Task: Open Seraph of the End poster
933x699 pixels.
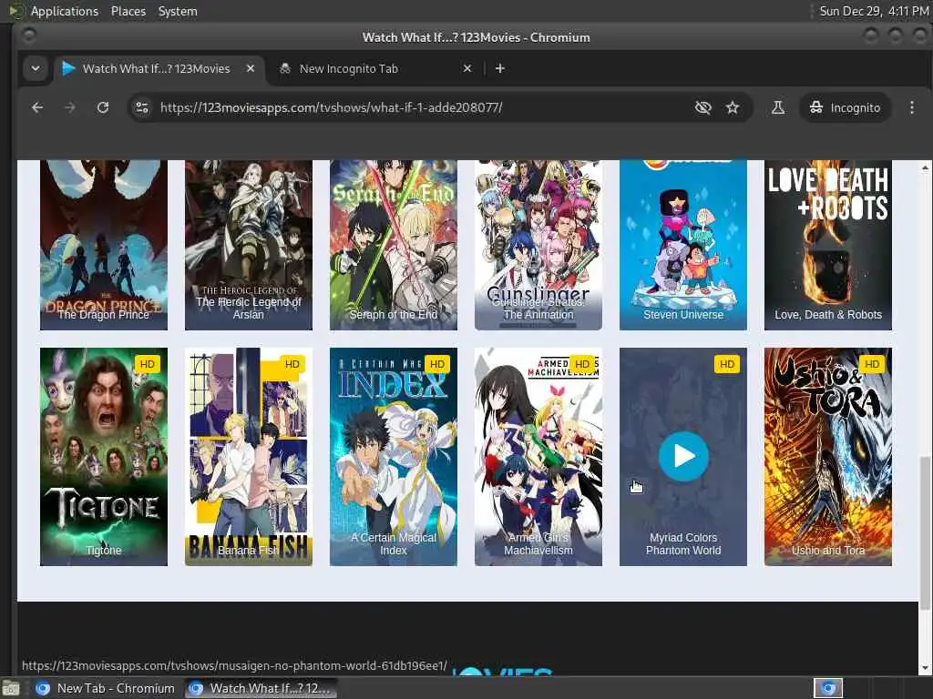Action: click(394, 245)
